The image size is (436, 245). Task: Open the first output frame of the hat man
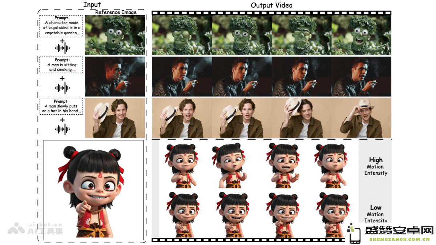(x=182, y=118)
